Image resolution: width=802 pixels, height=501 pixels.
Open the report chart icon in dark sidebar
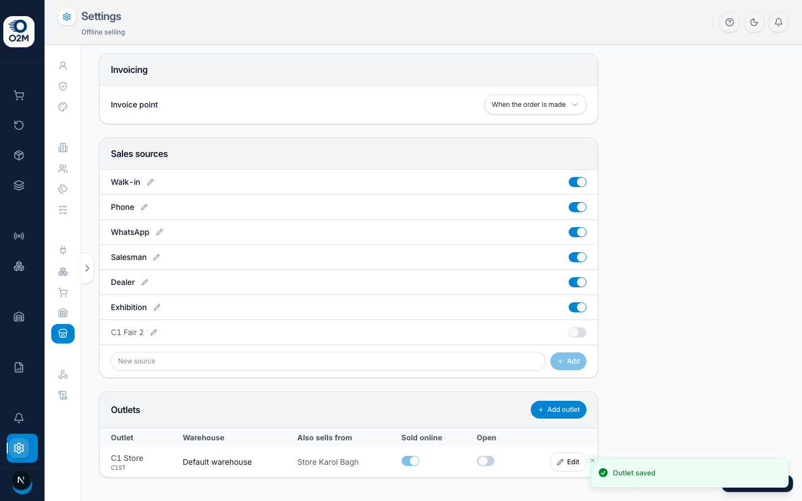(19, 367)
